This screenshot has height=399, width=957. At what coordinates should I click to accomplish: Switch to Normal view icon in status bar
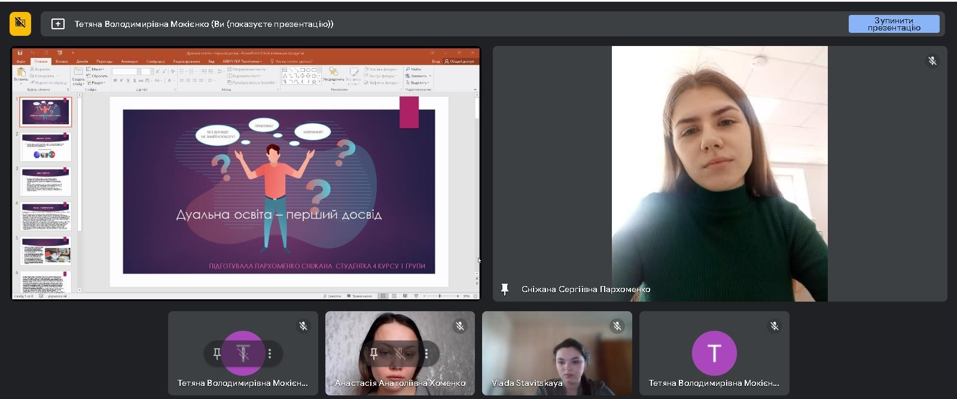383,296
